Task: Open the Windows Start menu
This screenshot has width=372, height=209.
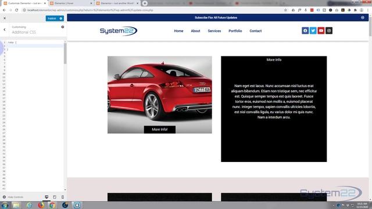Action: 5,205
